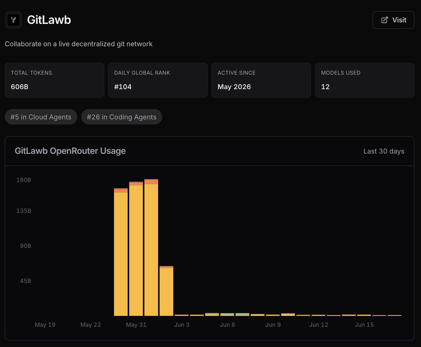Select the tagline "Collaborate on a live decentralized git network"

point(79,44)
